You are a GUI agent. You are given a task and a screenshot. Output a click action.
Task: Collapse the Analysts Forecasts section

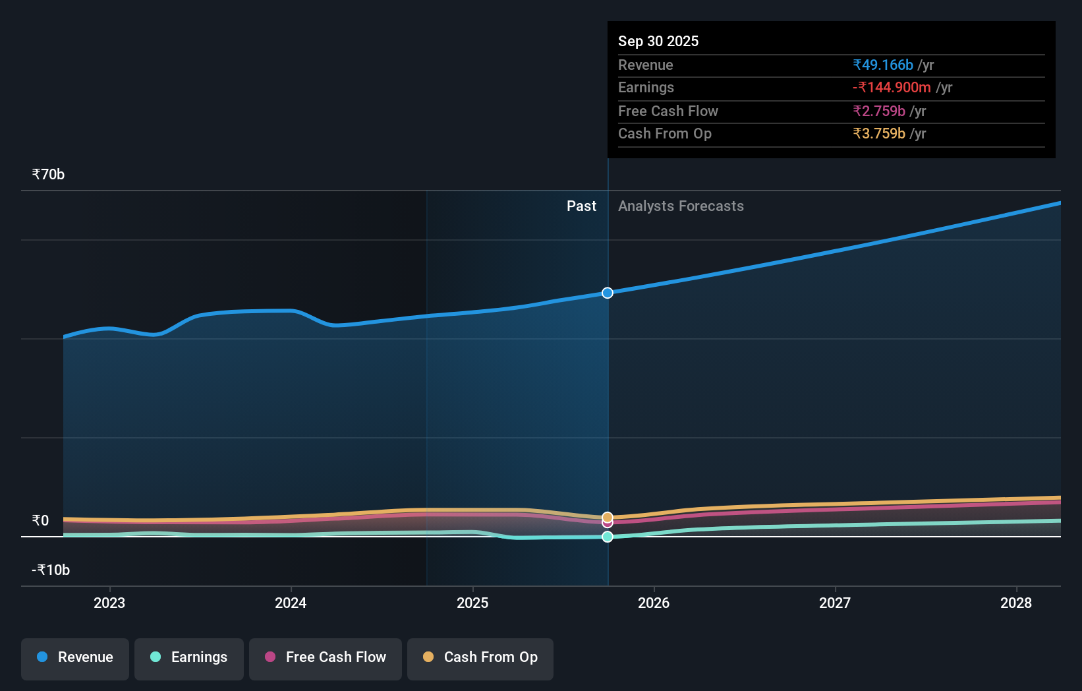[x=681, y=206]
